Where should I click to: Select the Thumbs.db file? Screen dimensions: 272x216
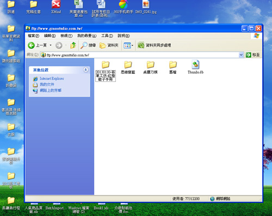point(195,67)
